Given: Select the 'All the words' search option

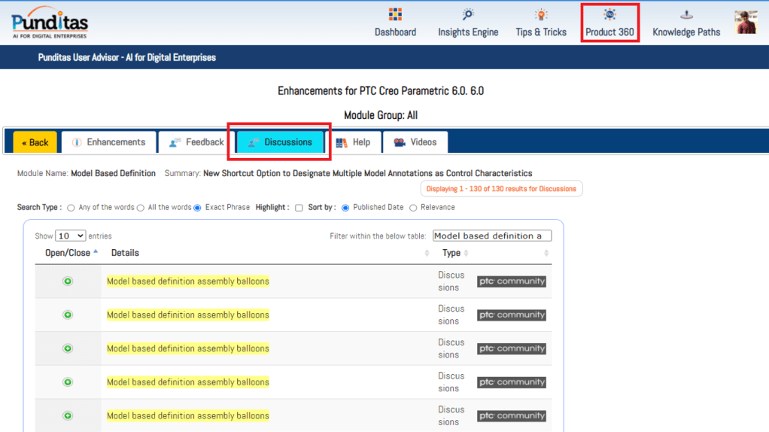Looking at the screenshot, I should (141, 208).
